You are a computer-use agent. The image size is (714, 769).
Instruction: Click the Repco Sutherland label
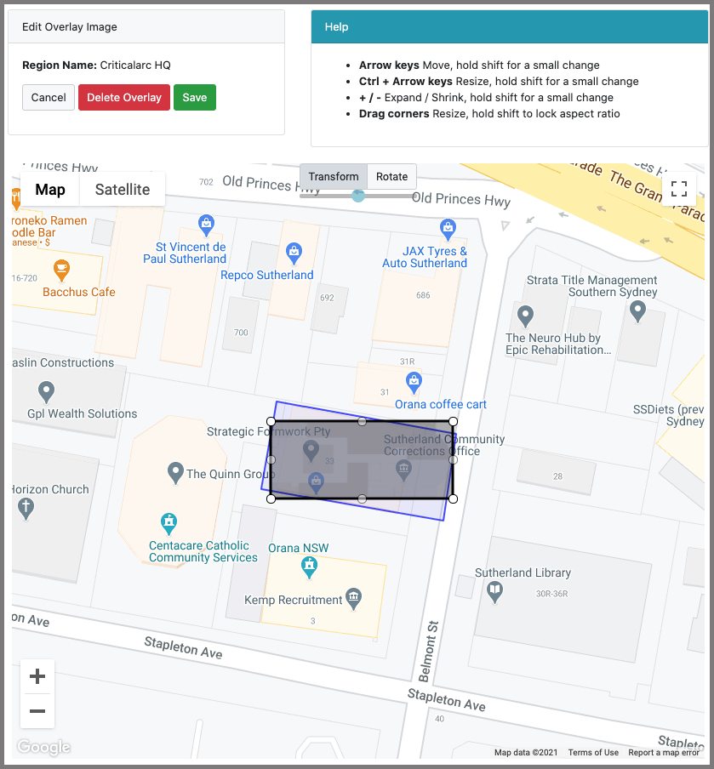coord(267,275)
